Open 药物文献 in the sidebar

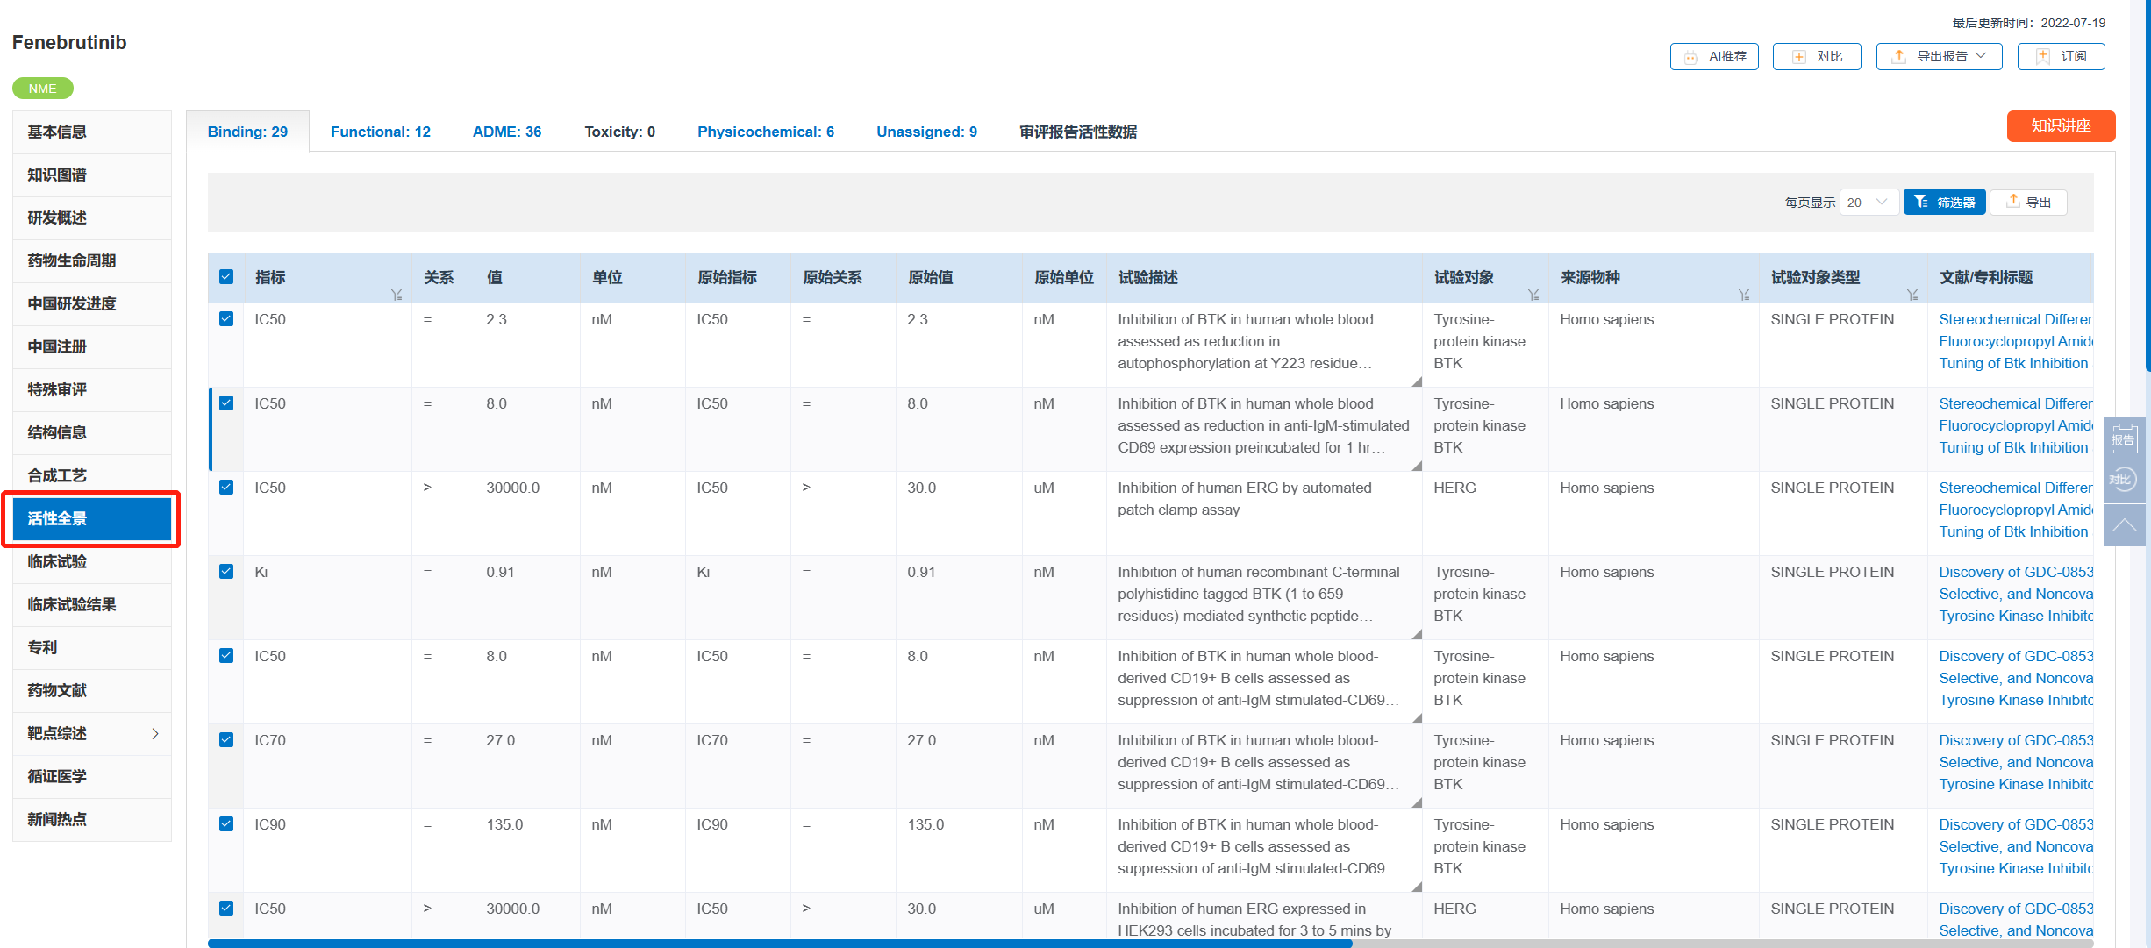pos(92,690)
